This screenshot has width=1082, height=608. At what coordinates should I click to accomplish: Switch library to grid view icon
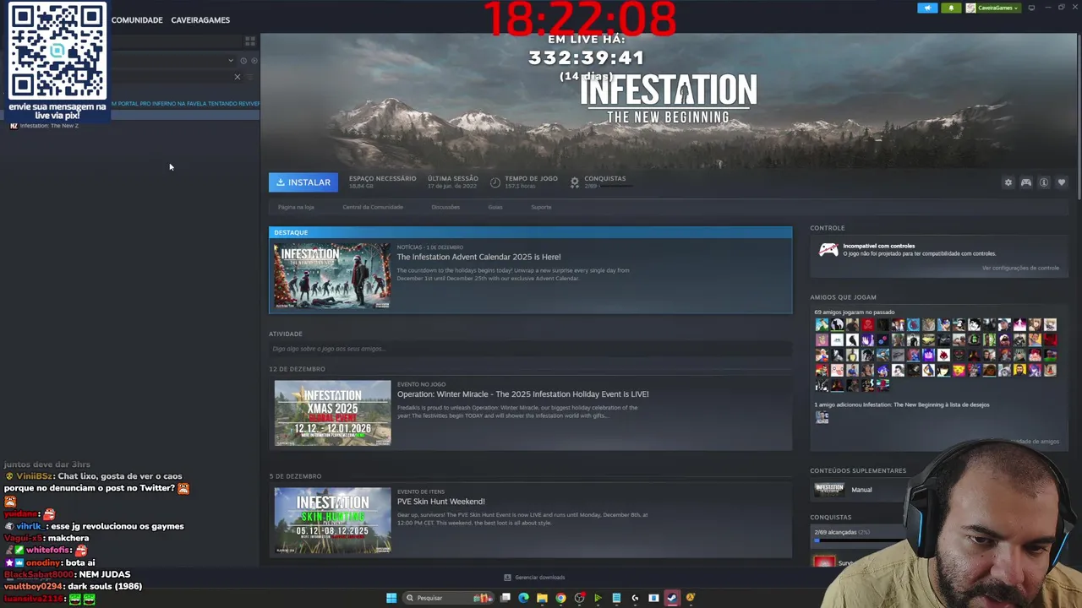[x=249, y=41]
